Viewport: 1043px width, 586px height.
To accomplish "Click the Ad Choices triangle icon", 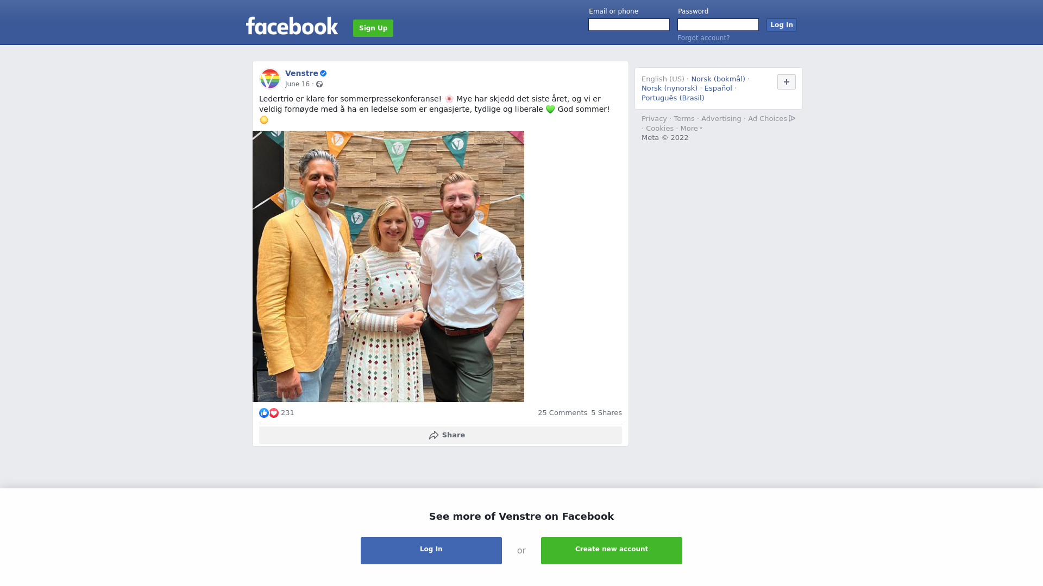I will 792,118.
